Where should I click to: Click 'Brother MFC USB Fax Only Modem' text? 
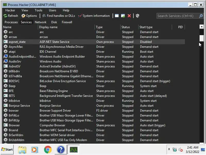click(63, 140)
